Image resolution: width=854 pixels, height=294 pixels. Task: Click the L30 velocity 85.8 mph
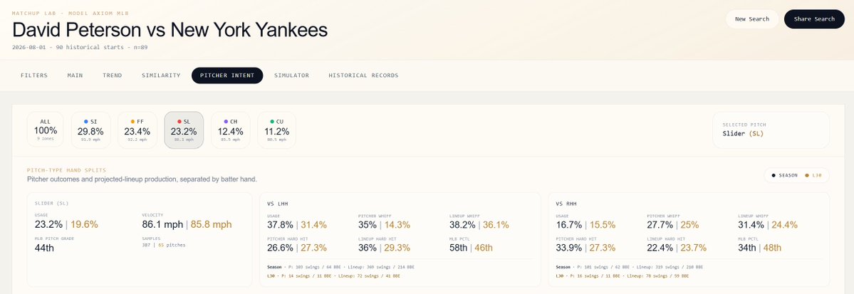pyautogui.click(x=210, y=224)
